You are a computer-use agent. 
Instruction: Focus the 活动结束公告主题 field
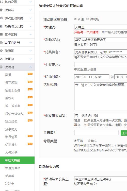click(x=101, y=179)
